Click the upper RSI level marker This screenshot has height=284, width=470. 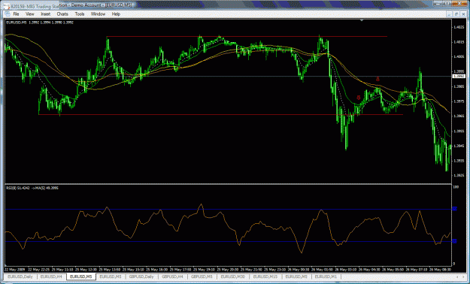454,209
